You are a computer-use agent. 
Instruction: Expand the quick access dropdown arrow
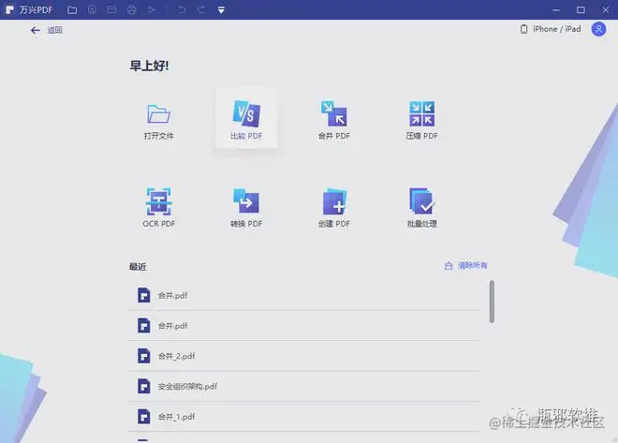221,10
